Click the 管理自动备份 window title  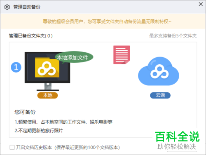click(x=27, y=7)
